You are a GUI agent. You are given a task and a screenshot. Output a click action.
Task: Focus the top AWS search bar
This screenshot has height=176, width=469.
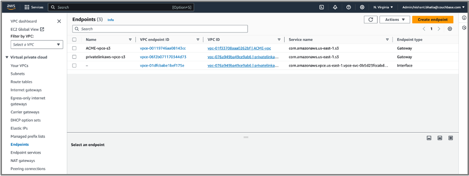[121, 7]
